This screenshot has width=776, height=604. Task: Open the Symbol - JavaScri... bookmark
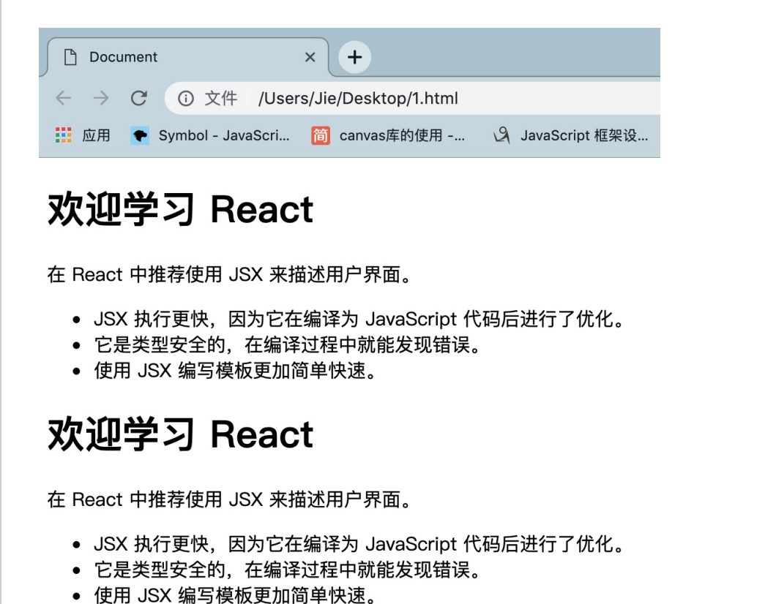tap(210, 135)
